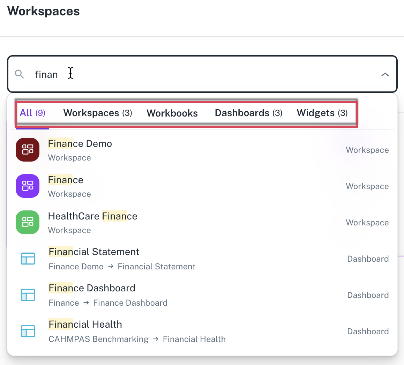Click path text Finance → Finance Dashboard
Screen dimensions: 404x365
click(x=108, y=303)
